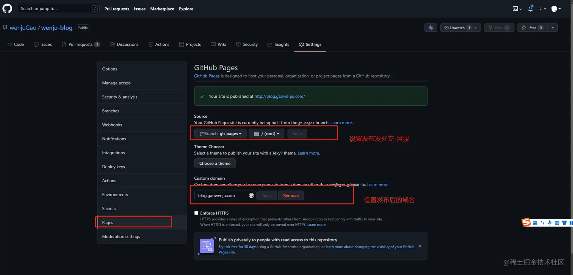Viewport: 573px width, 275px height.
Task: Open Notifications settings
Action: point(142,139)
